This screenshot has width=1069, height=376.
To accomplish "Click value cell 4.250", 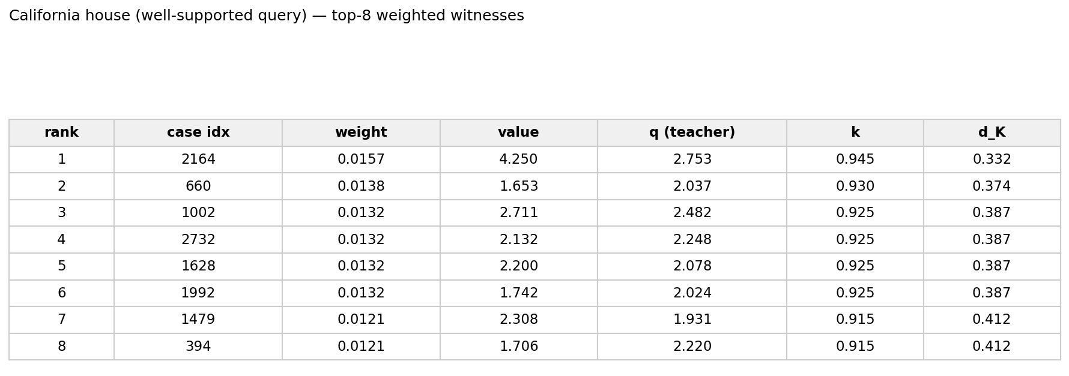I will [x=518, y=160].
